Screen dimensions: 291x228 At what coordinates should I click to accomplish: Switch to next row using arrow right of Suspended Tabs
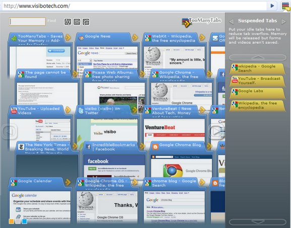(283, 22)
